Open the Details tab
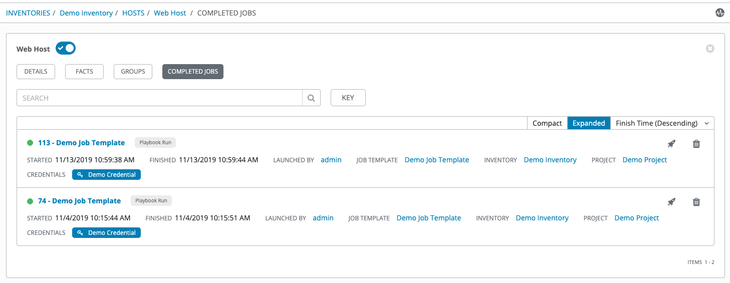This screenshot has height=283, width=730. tap(36, 72)
